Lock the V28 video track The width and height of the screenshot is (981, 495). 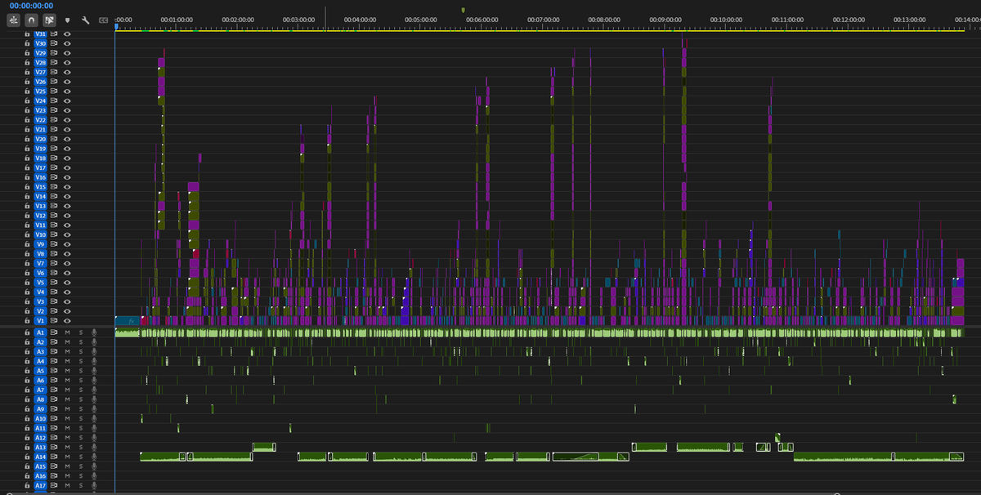coord(27,62)
